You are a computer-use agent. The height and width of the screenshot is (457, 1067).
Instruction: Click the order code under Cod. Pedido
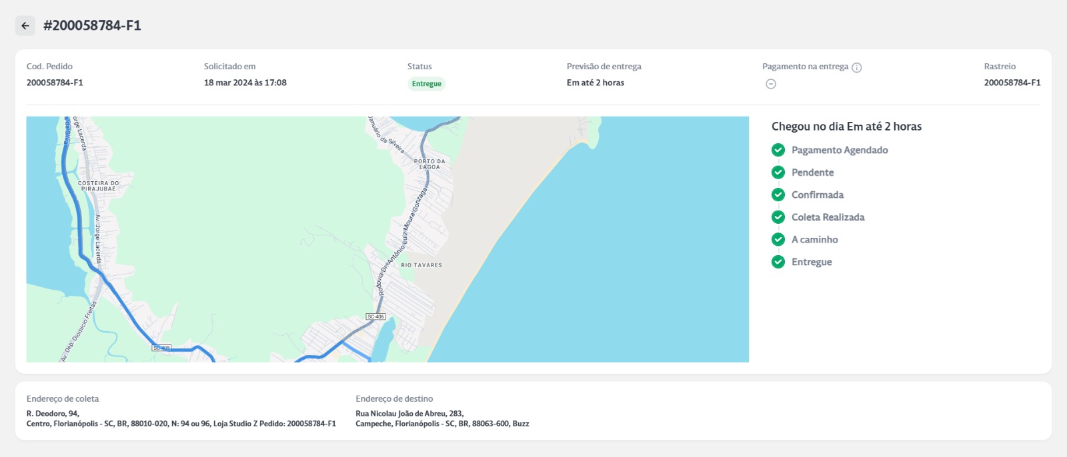coord(55,83)
